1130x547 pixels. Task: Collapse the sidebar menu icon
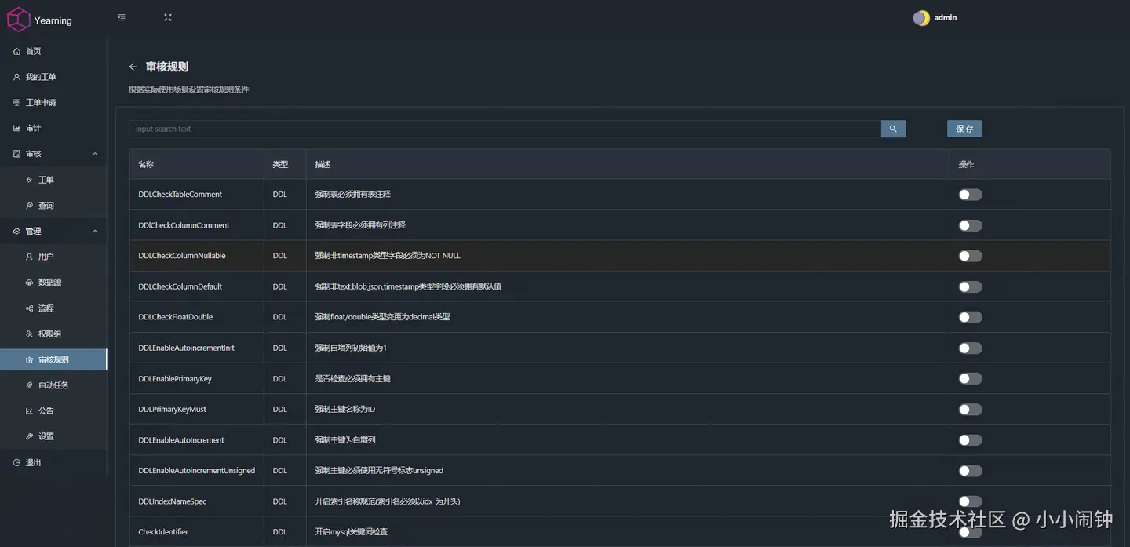pyautogui.click(x=122, y=17)
